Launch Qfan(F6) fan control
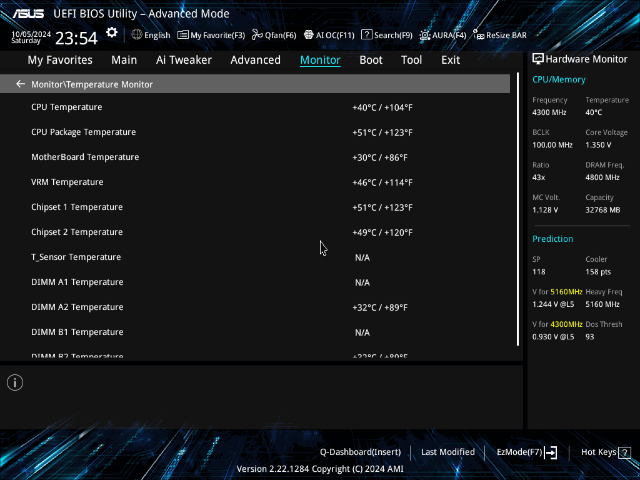The height and width of the screenshot is (480, 640). [x=257, y=35]
